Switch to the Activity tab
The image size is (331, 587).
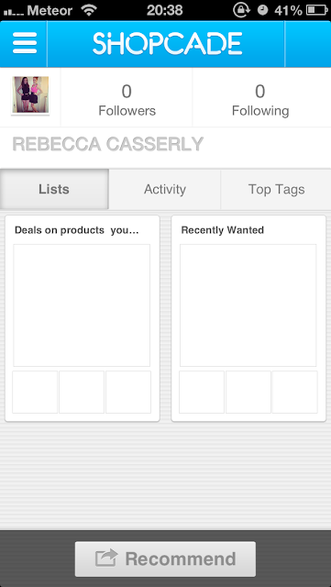[165, 189]
